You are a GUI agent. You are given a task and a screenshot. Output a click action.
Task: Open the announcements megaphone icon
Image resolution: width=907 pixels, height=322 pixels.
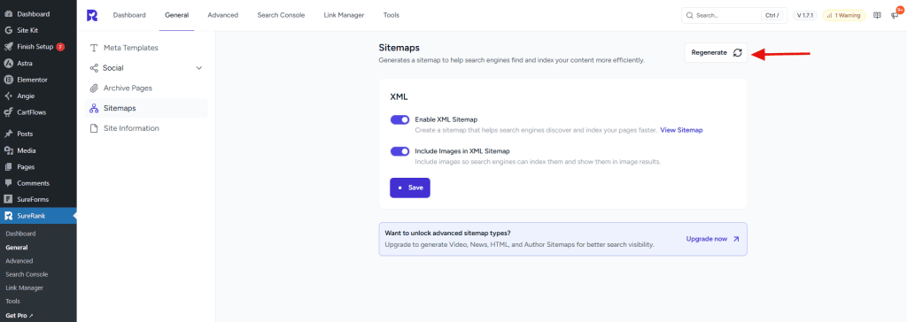pyautogui.click(x=895, y=16)
